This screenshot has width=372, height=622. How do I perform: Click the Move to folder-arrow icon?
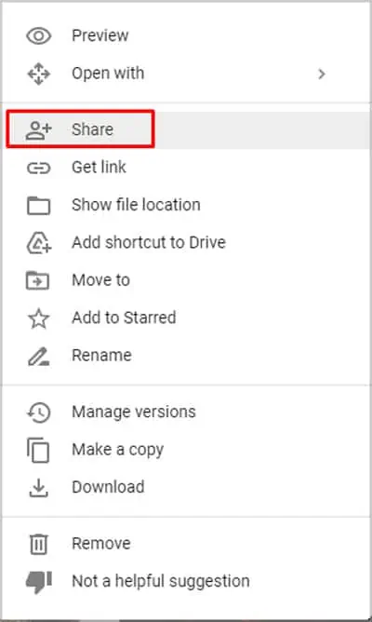pyautogui.click(x=37, y=281)
